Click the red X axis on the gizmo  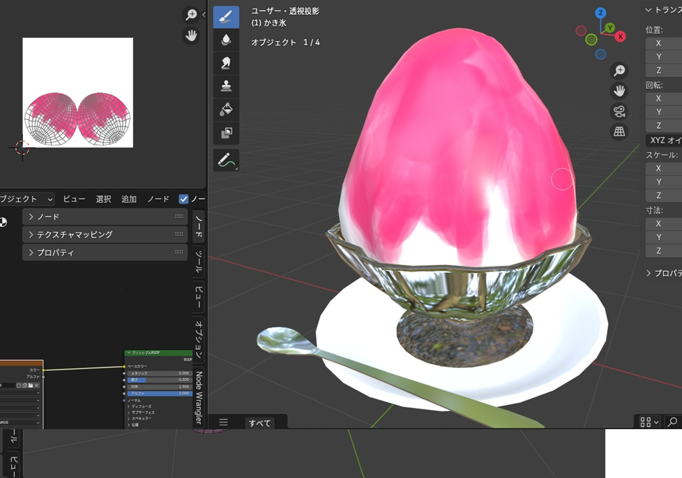(621, 37)
